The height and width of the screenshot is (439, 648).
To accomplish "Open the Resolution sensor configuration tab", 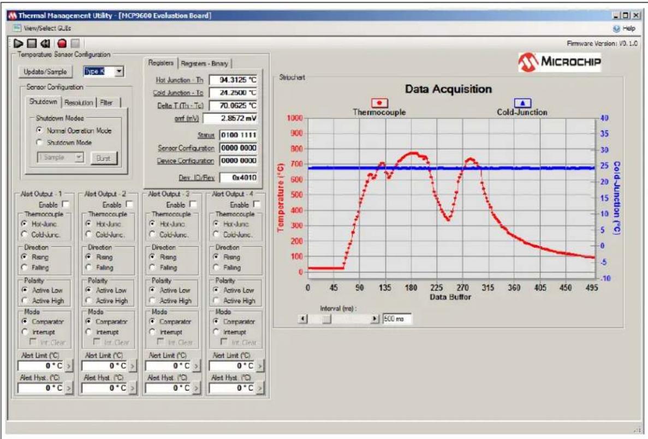I will click(79, 103).
